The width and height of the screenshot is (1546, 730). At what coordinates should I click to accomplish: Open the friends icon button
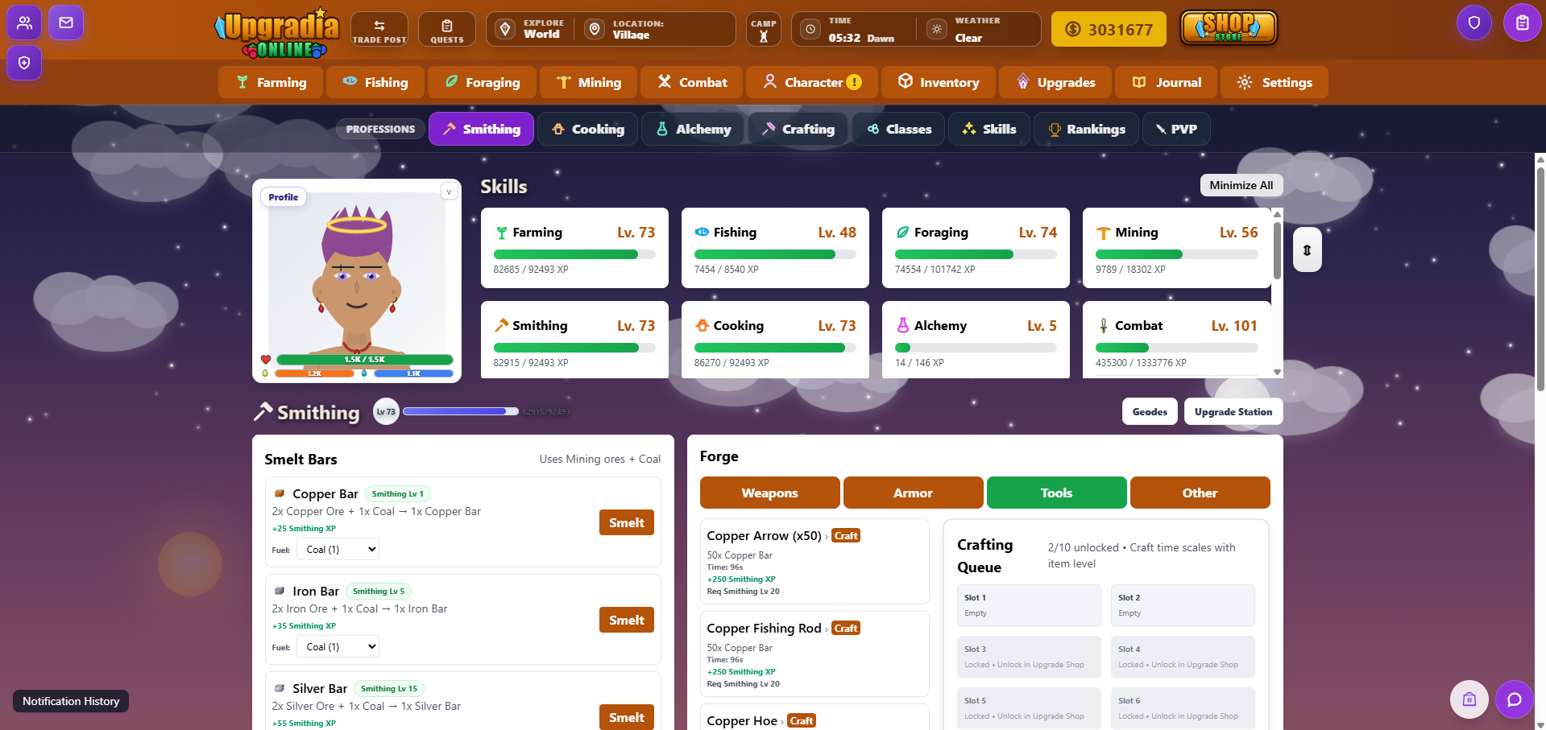coord(24,23)
